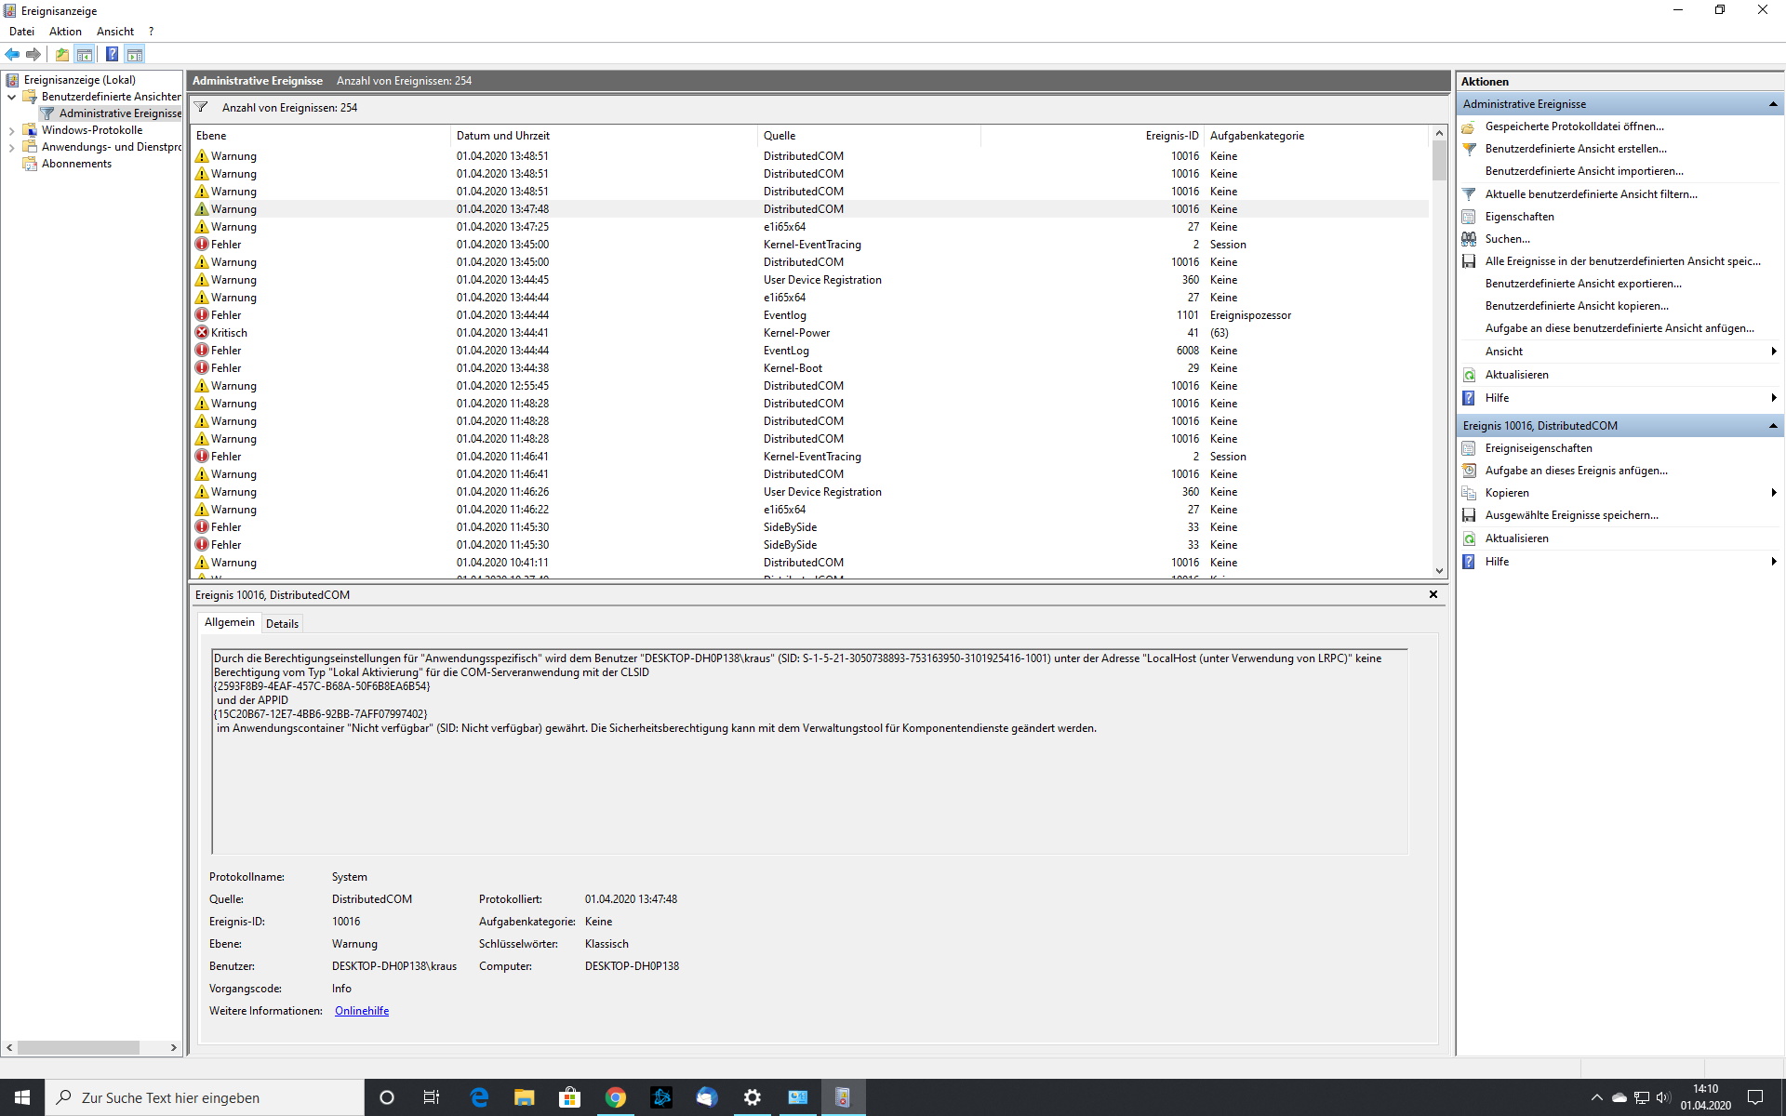Screen dimensions: 1786x1116
Task: Click the back arrow toolbar icon
Action: tap(12, 54)
